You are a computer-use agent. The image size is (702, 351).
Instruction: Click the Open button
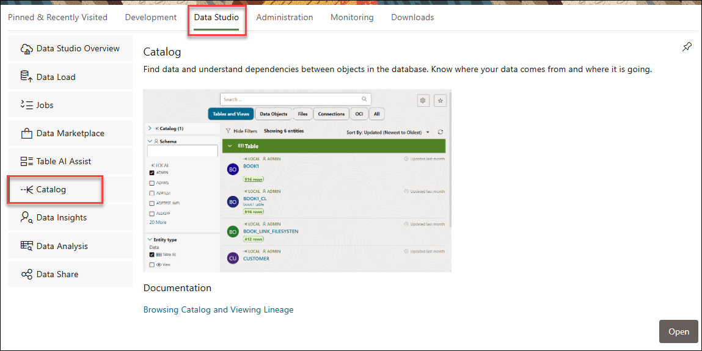point(678,331)
